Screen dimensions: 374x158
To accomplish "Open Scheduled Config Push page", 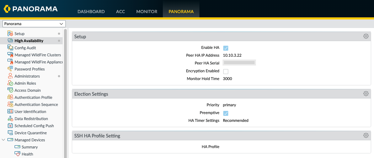I will (34, 126).
